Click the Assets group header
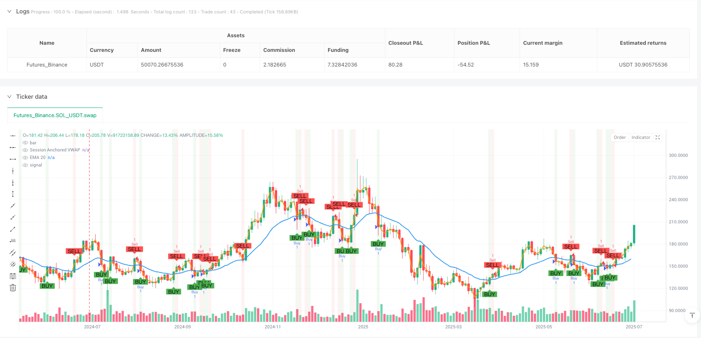Screen dimensions: 701x338 236,36
